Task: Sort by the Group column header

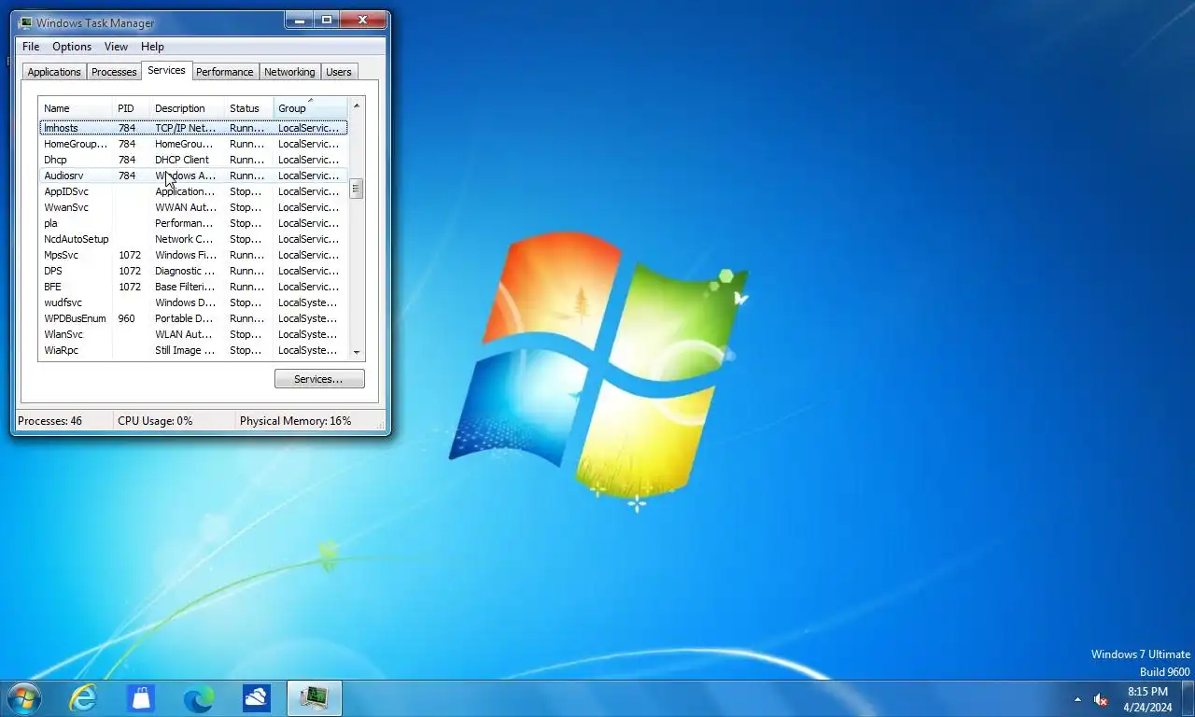Action: pyautogui.click(x=310, y=108)
